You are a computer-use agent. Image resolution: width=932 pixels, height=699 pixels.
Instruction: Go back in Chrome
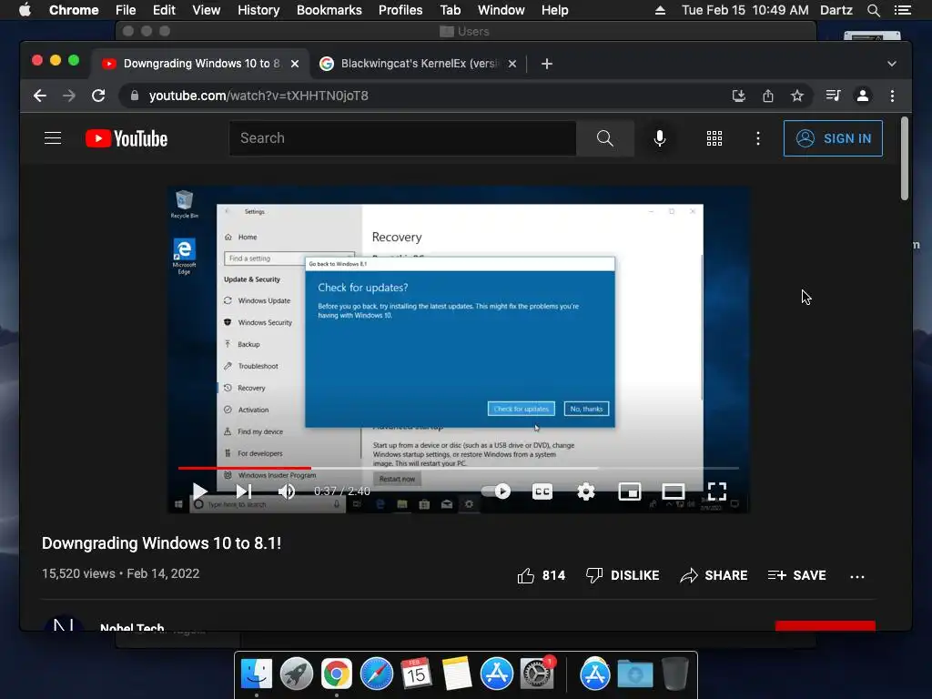(x=40, y=96)
